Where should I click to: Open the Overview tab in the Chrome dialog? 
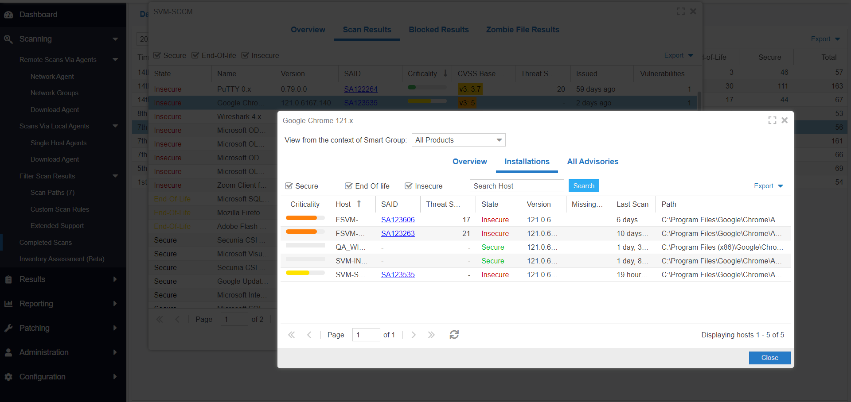[x=469, y=162]
